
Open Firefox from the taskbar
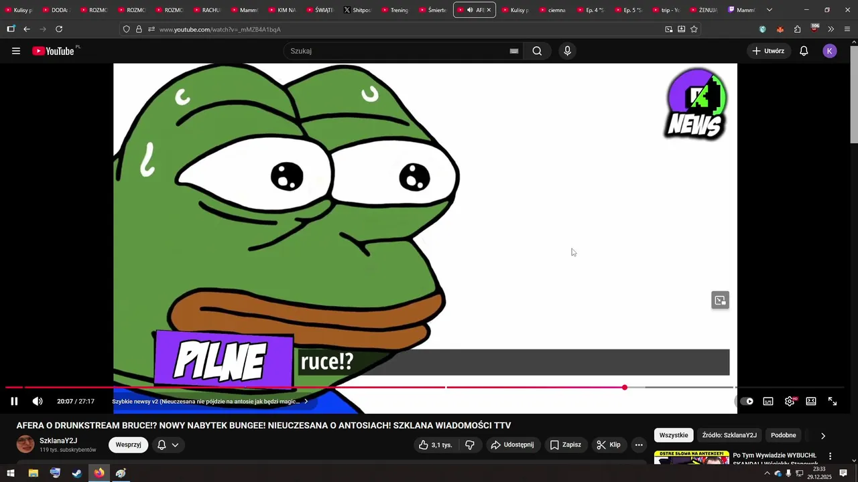coord(99,473)
